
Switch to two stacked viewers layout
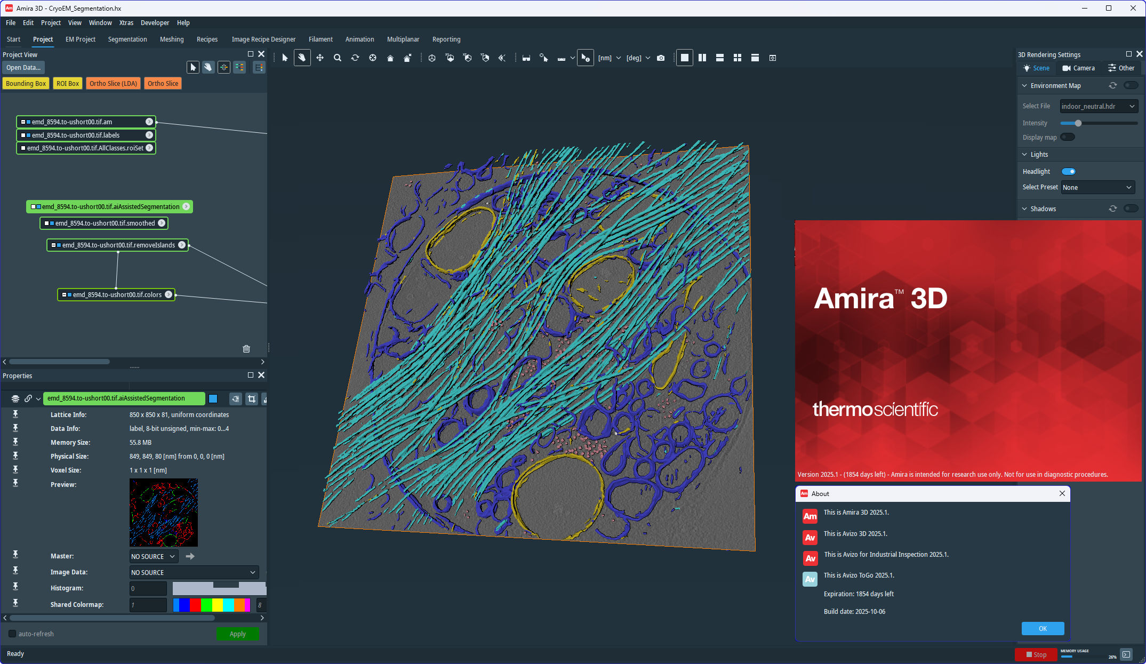click(720, 58)
